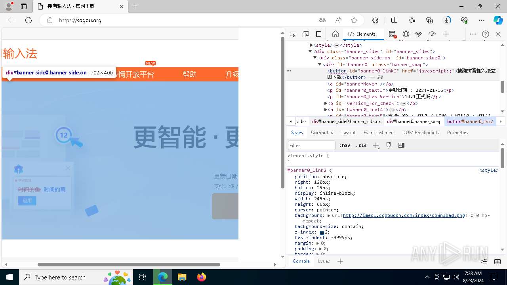Screen dimensions: 507x285
Task: Switch to the Event Listeners tab
Action: pos(379,133)
